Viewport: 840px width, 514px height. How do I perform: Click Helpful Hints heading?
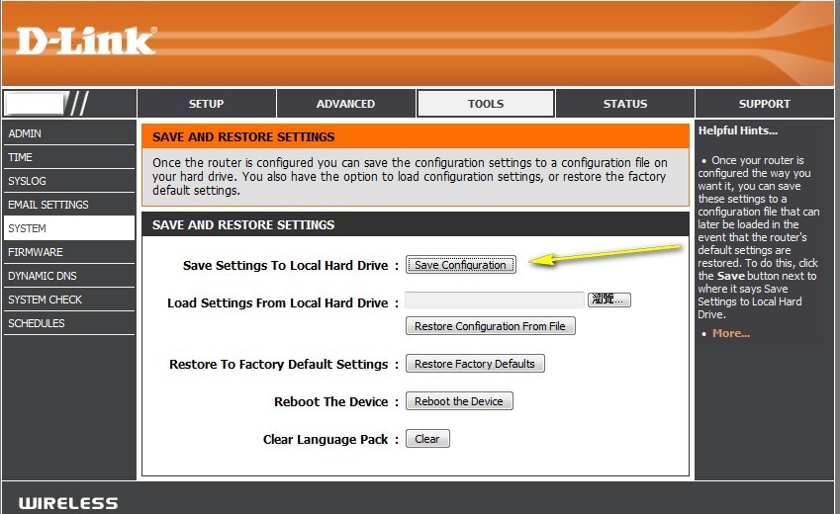(x=738, y=130)
